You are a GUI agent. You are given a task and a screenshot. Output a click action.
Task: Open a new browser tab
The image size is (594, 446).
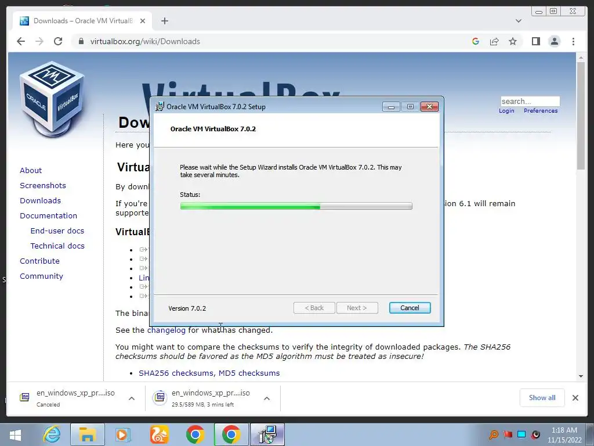164,21
